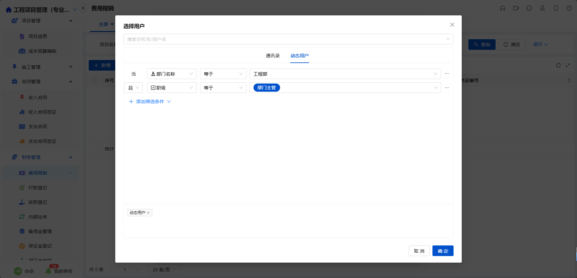The image size is (577, 278).
Task: Remove the 动态用户 tag
Action: (x=148, y=213)
